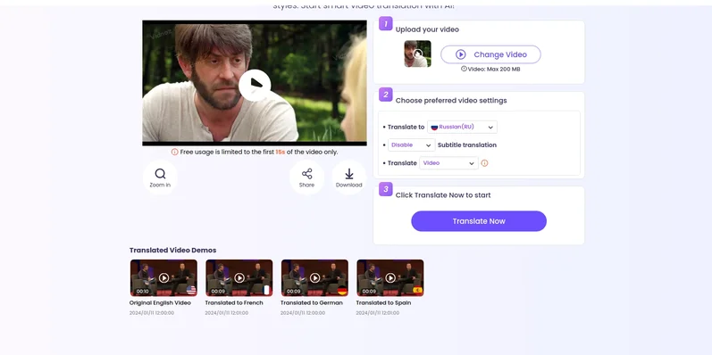Click the Choose preferred video settings heading

click(451, 101)
